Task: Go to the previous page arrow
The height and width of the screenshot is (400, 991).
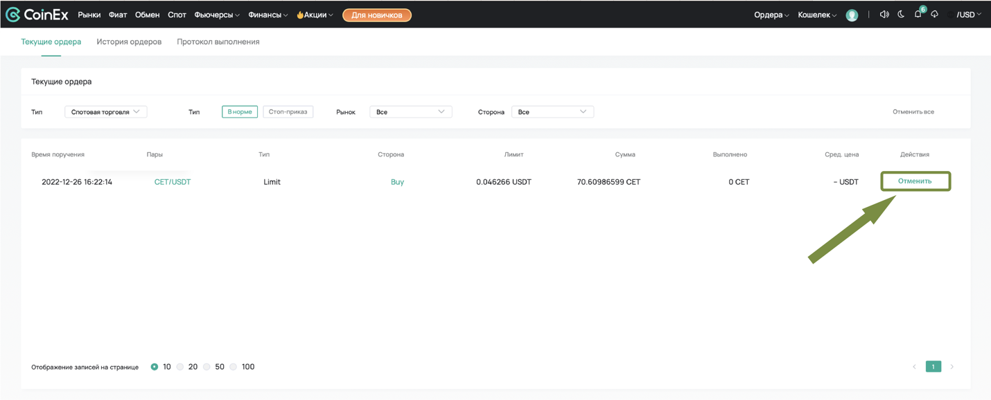Action: [914, 367]
